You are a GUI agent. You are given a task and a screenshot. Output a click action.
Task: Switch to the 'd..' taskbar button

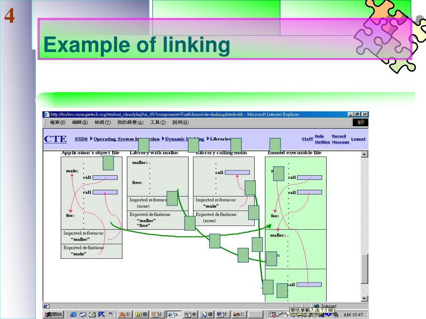[x=158, y=314]
